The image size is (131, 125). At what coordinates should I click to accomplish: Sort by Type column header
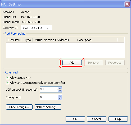[x=27, y=40]
